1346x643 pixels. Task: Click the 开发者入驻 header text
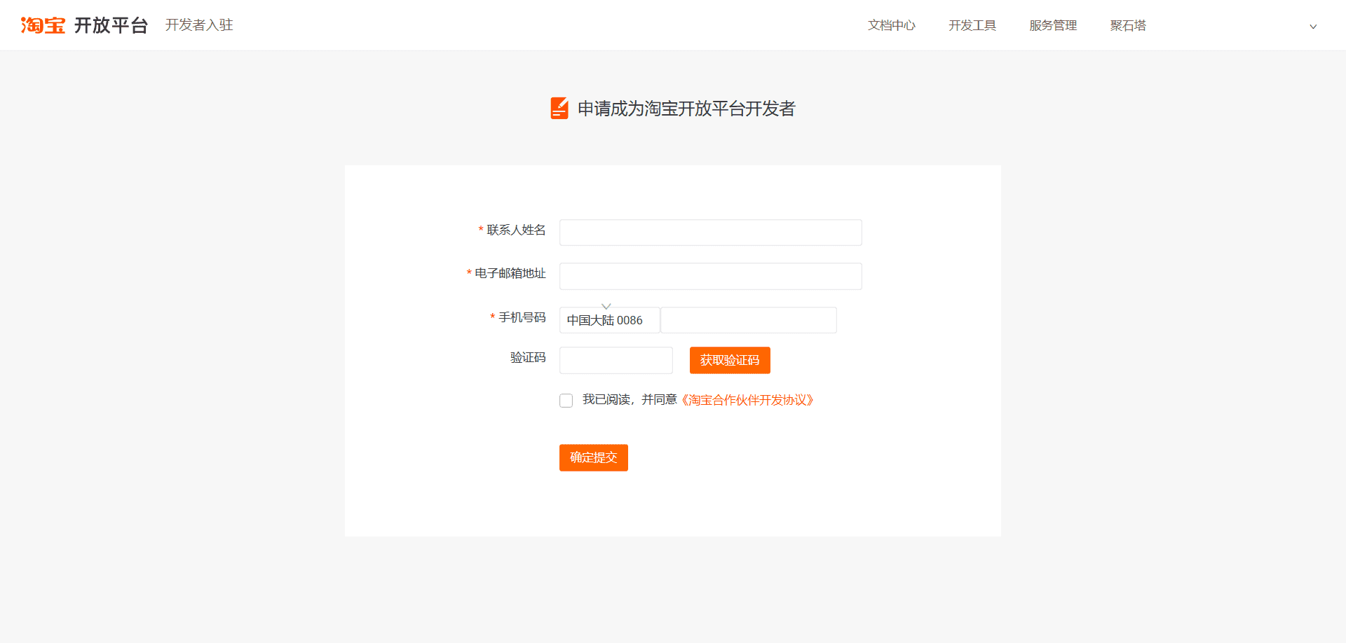click(x=199, y=25)
